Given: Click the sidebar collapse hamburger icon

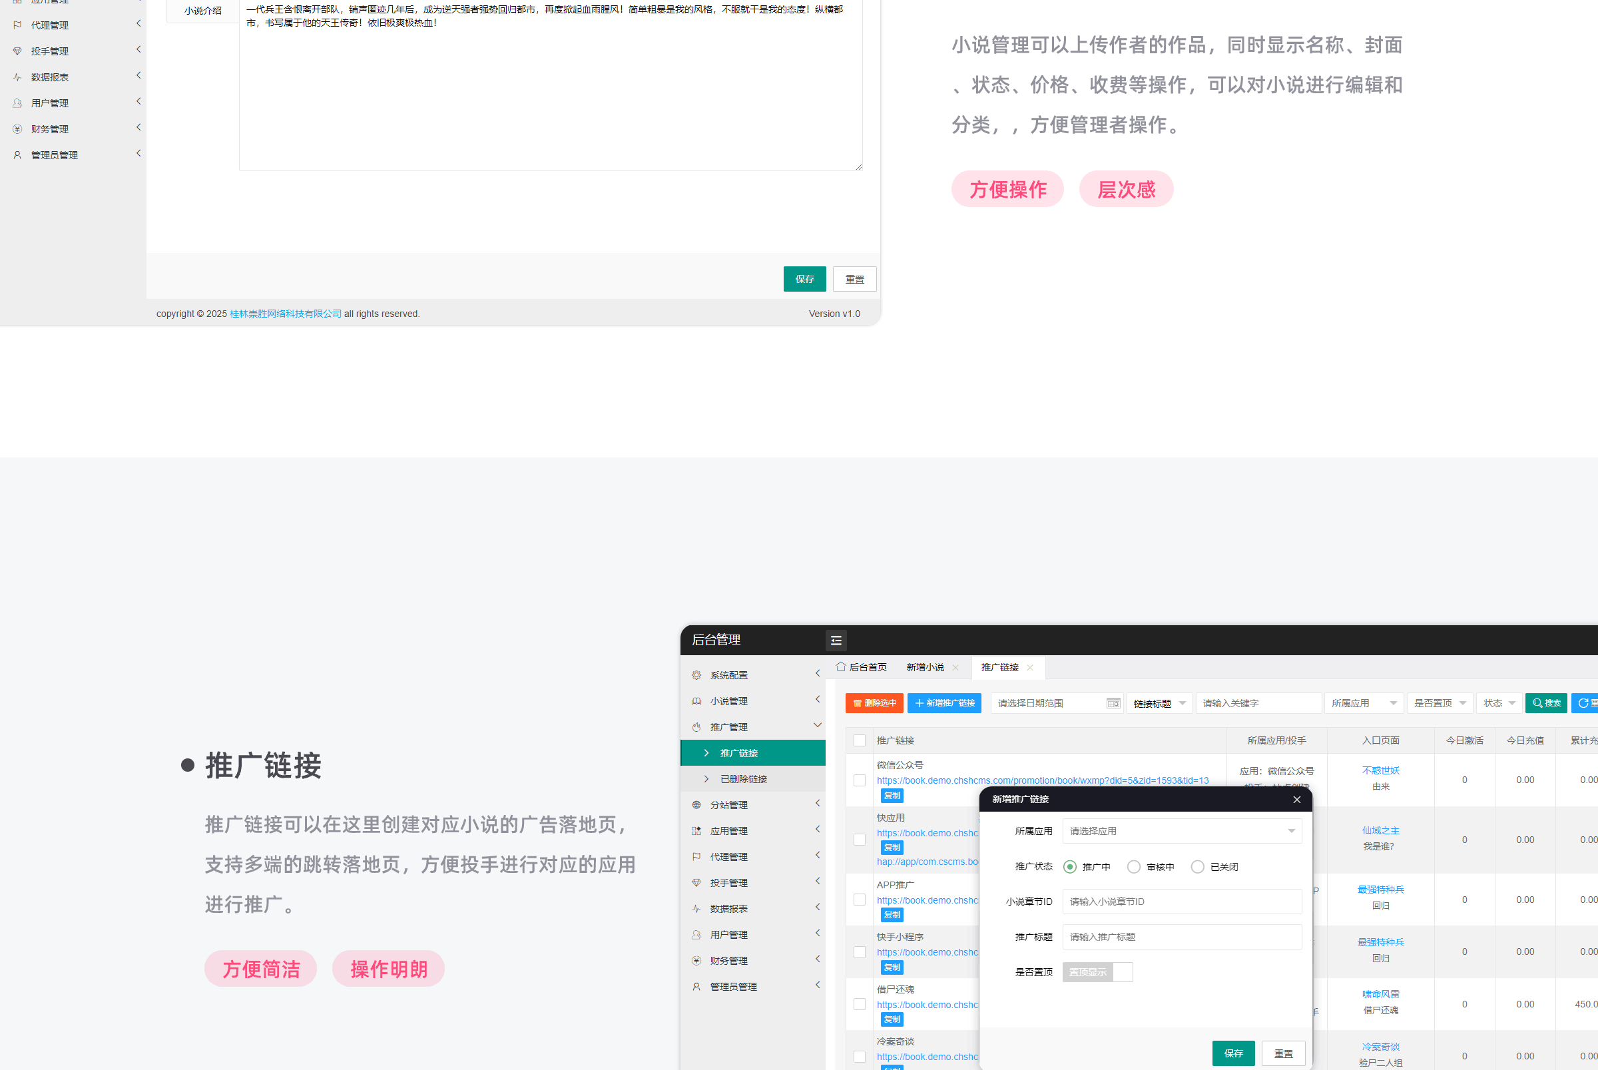Looking at the screenshot, I should [835, 640].
